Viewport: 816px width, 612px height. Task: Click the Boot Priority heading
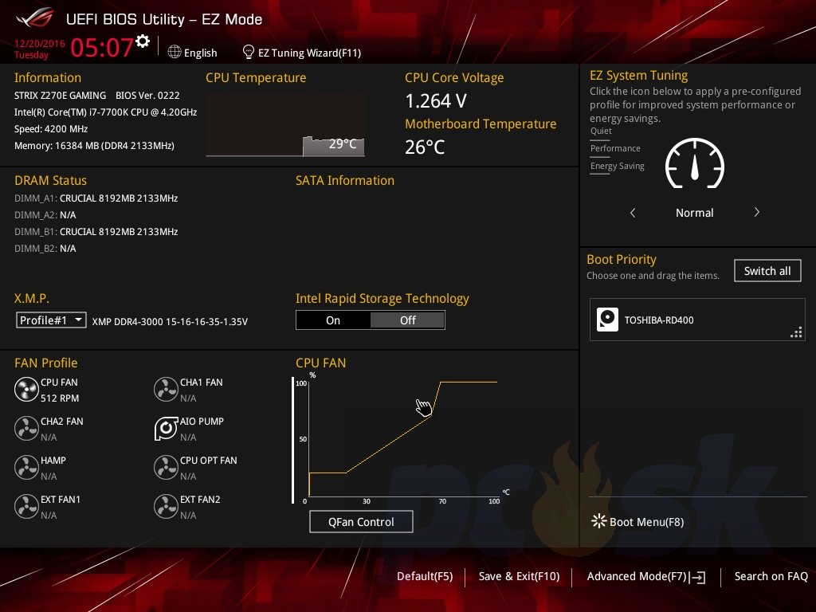(x=622, y=259)
